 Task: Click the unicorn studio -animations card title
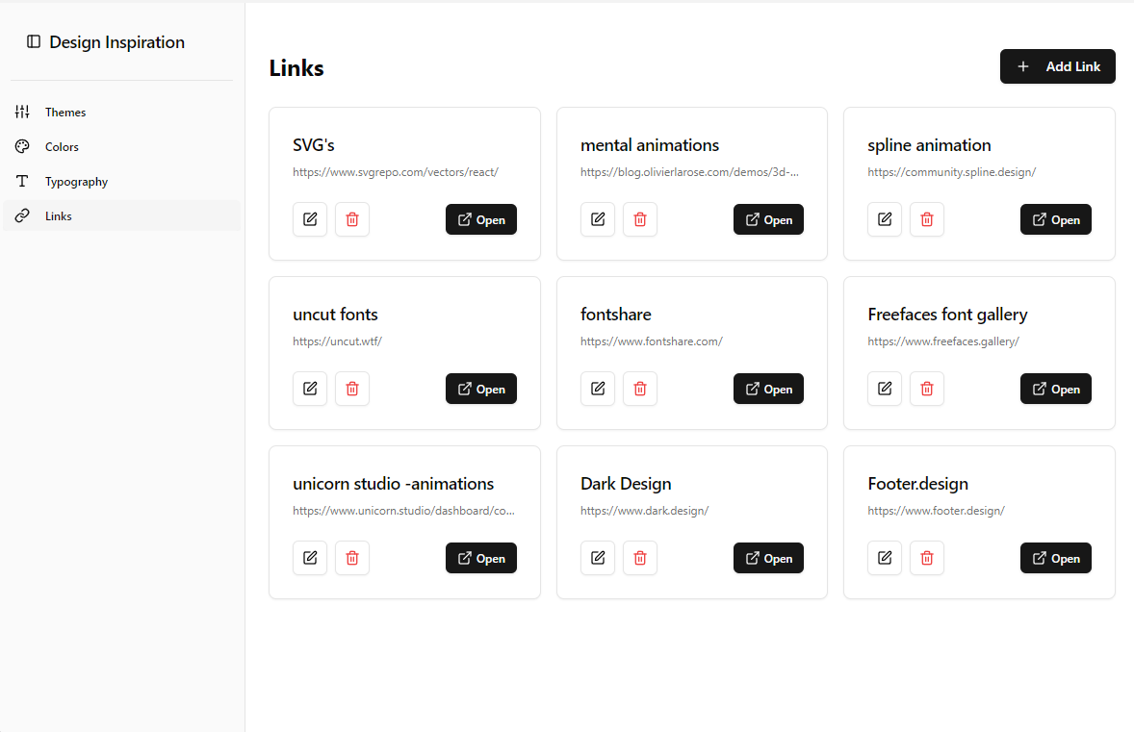click(x=394, y=484)
